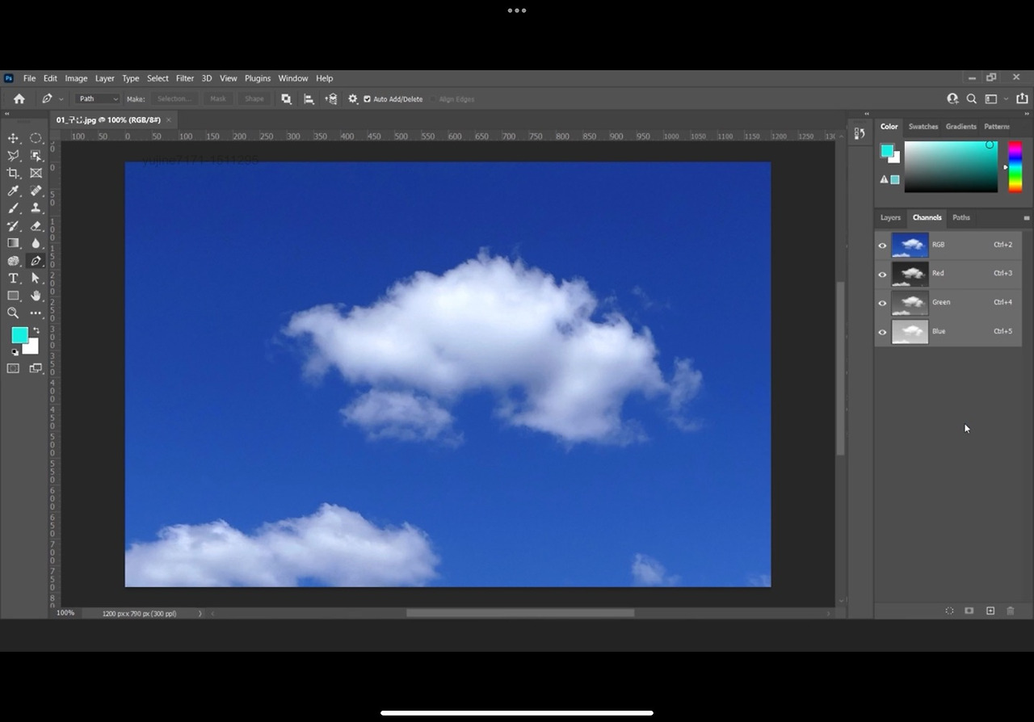
Task: Hide the Green channel
Action: tap(882, 304)
